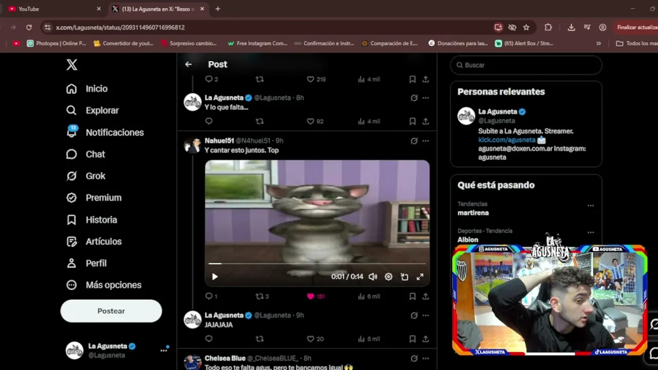Open more menu on the "JAJAJAJA" post
Screen dimensions: 658x370
tap(426, 316)
